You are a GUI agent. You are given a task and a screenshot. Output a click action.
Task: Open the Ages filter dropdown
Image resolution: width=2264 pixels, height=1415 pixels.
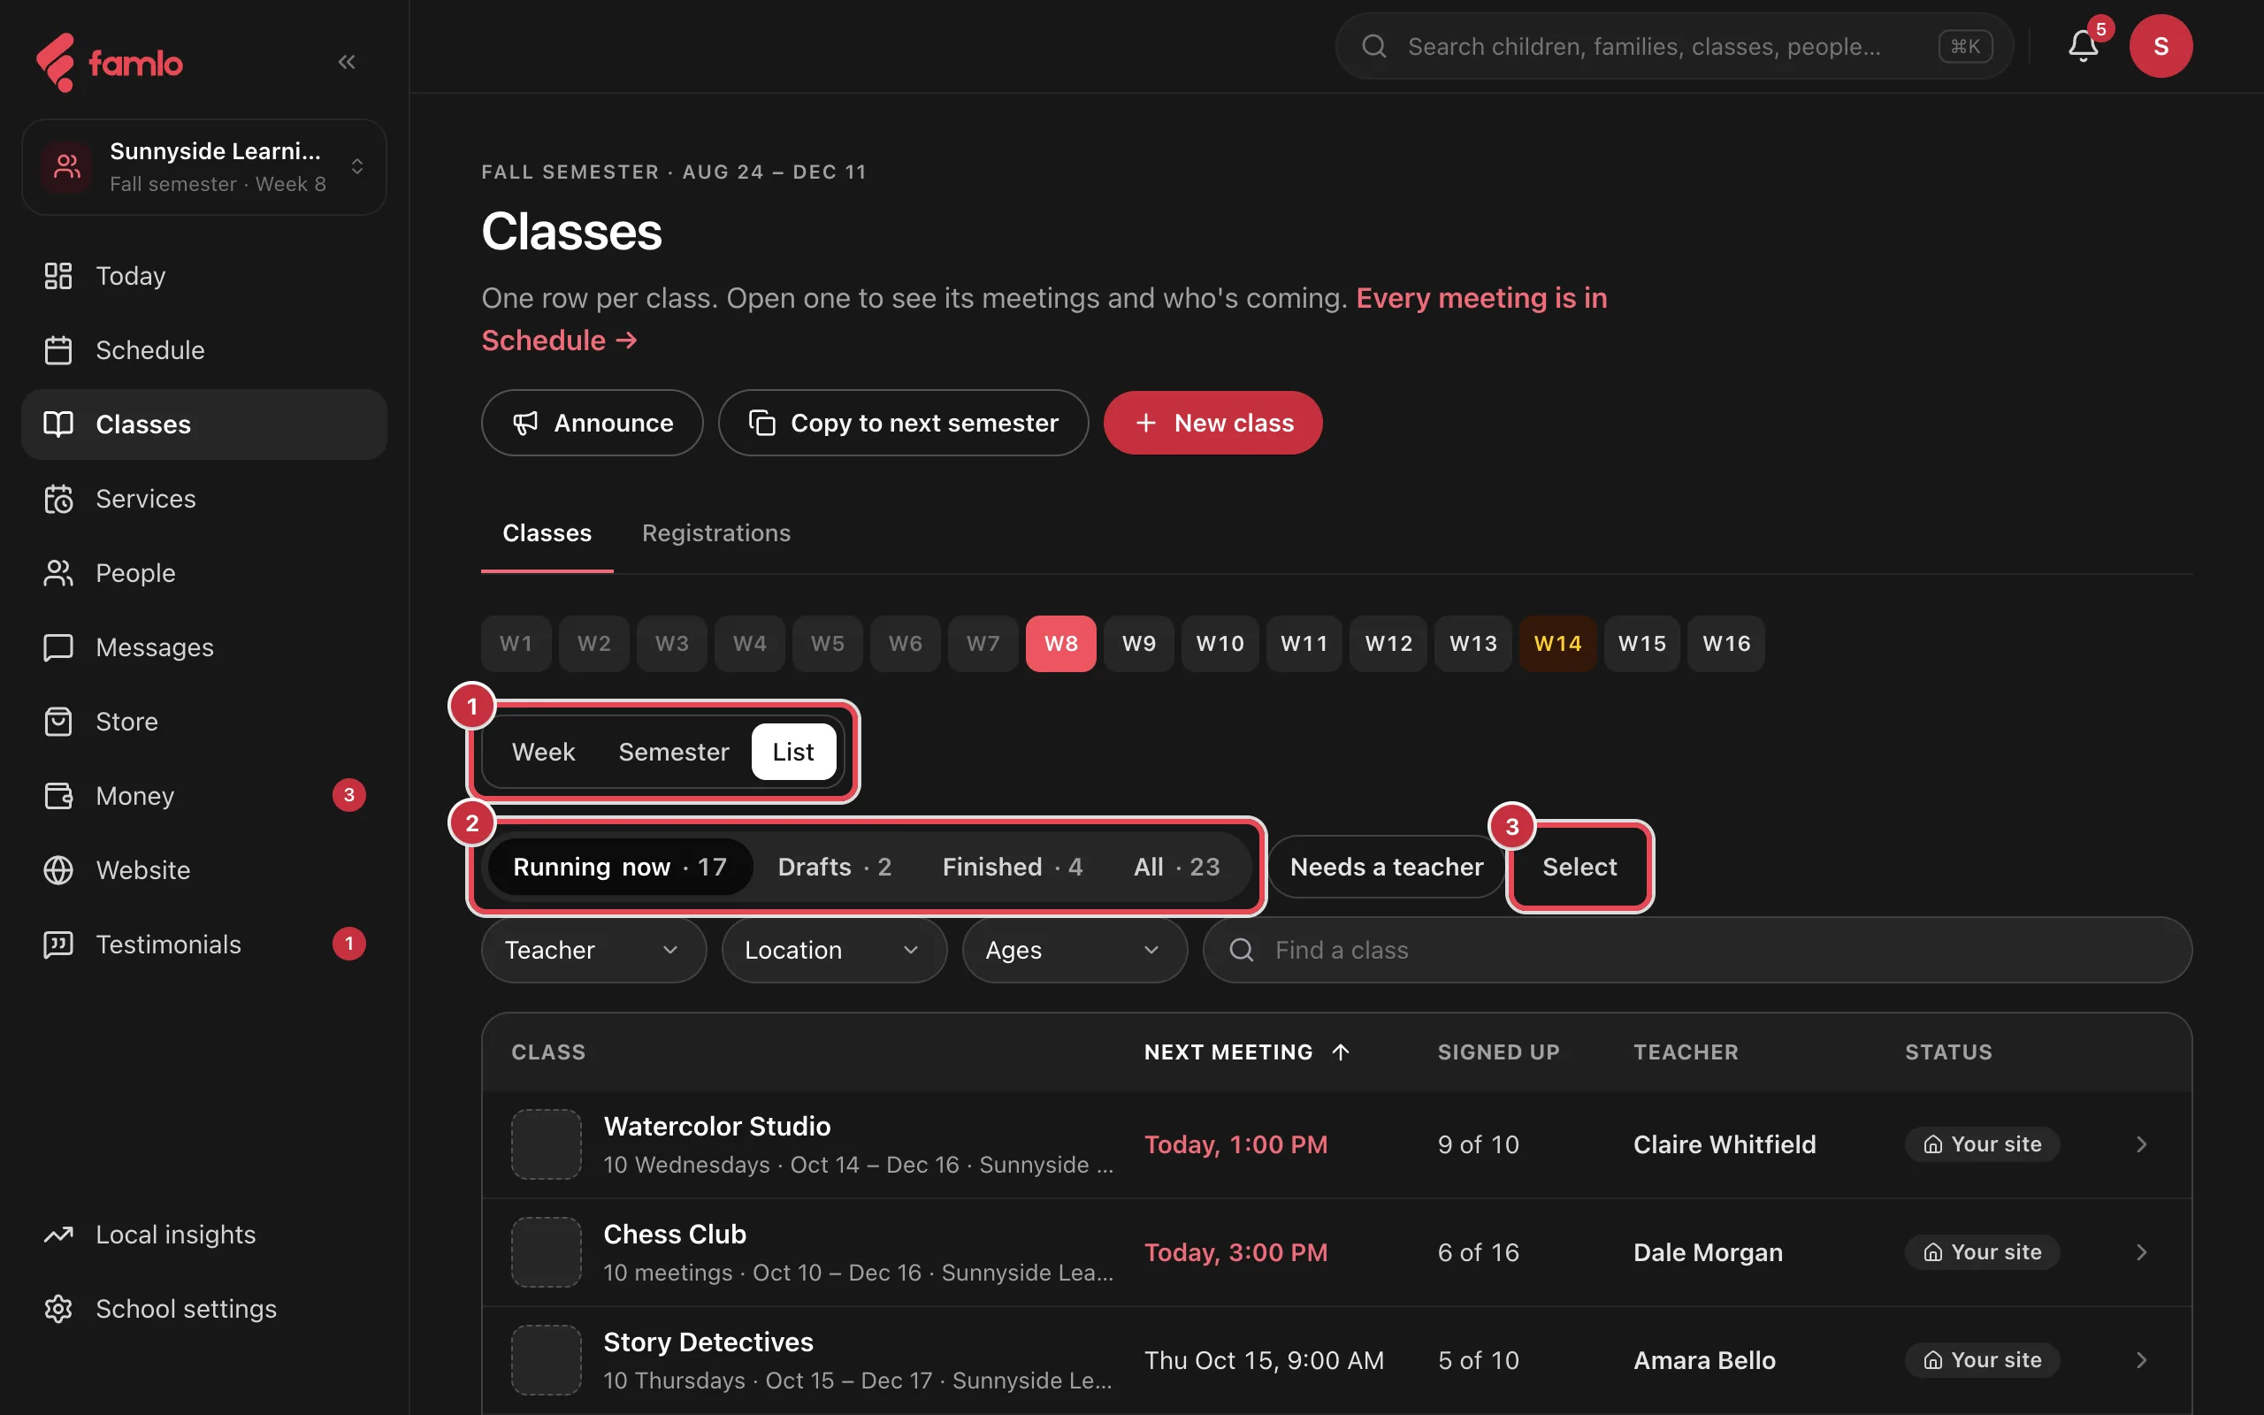(1074, 950)
